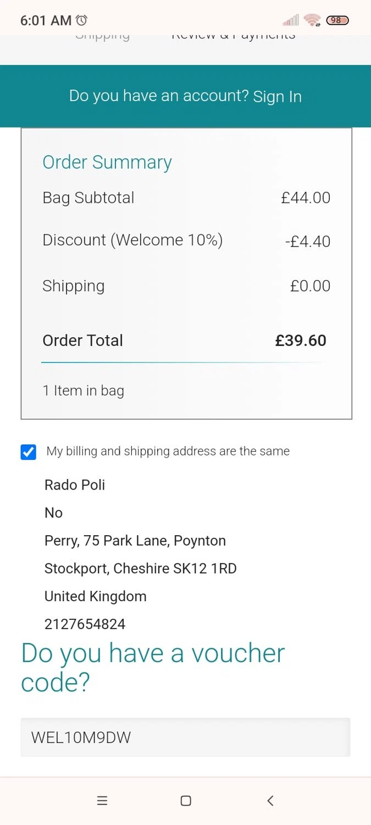
Task: Tap the cellular signal strength icon
Action: 291,20
